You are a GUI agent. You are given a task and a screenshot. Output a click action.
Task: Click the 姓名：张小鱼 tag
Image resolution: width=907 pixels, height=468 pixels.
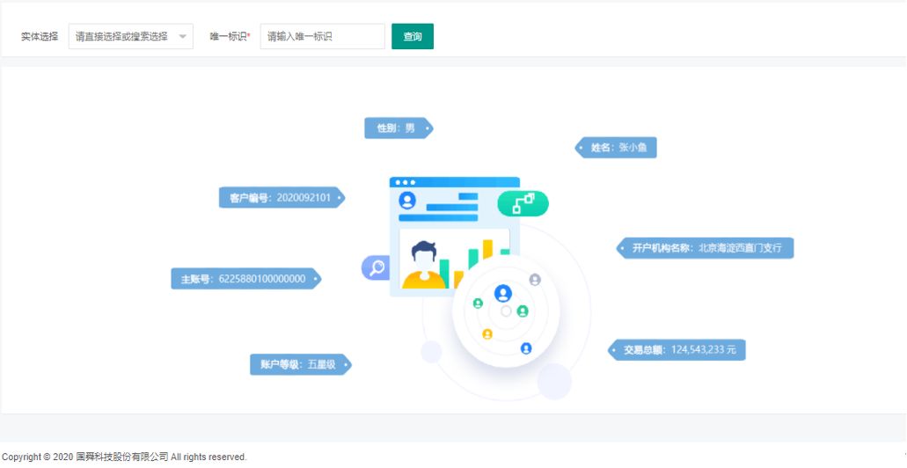(x=616, y=148)
